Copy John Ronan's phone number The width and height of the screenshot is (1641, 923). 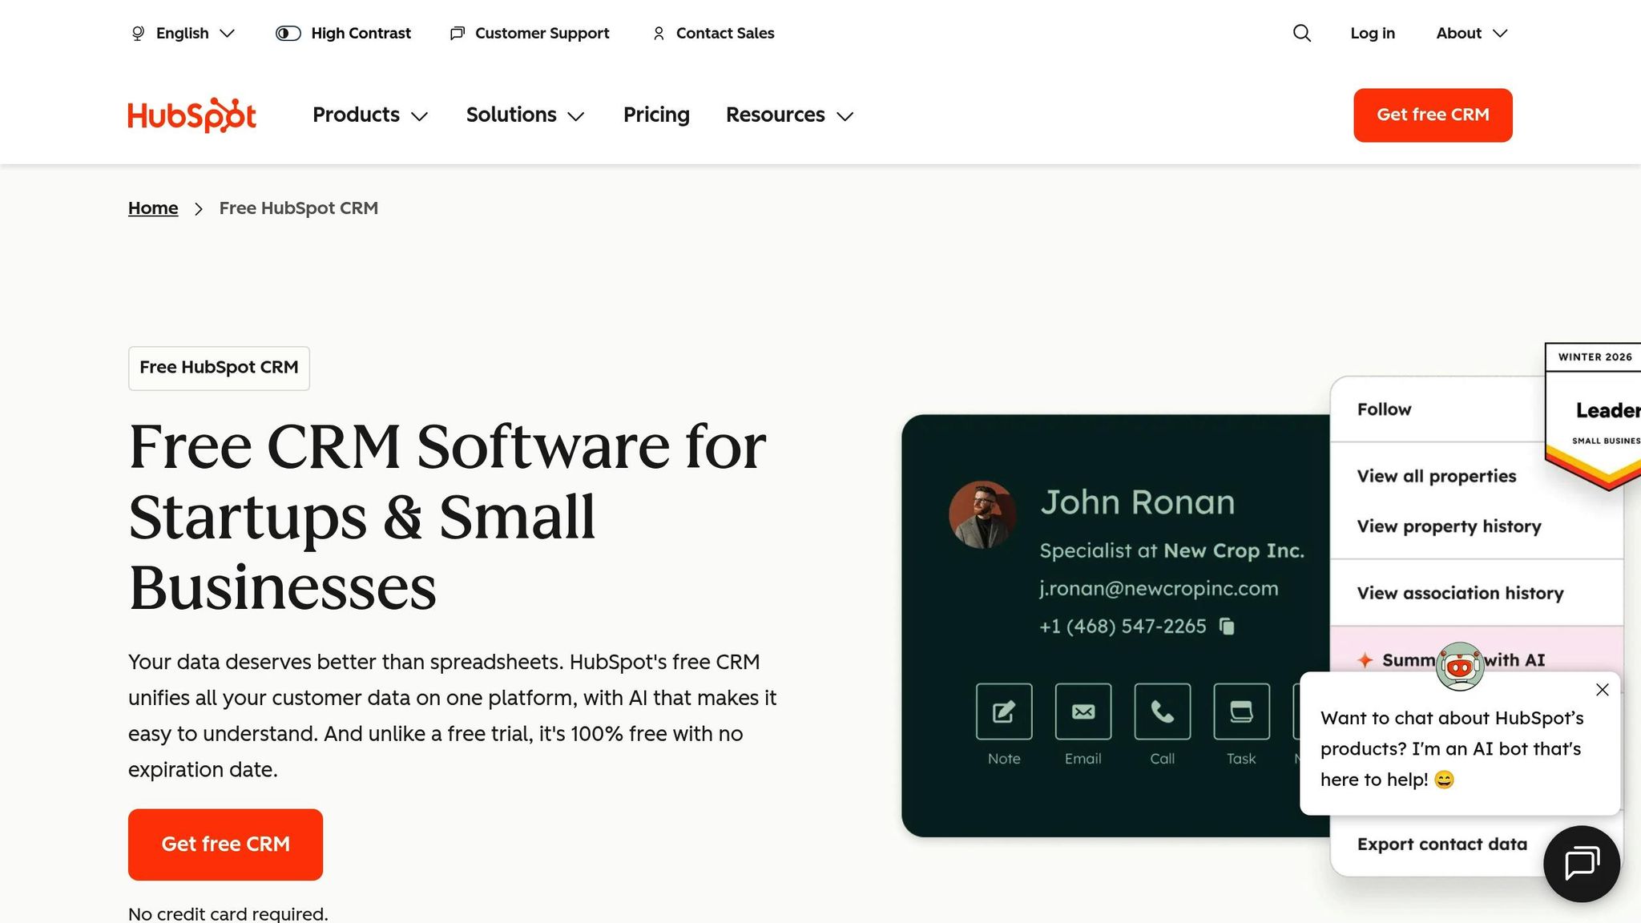[1227, 627]
